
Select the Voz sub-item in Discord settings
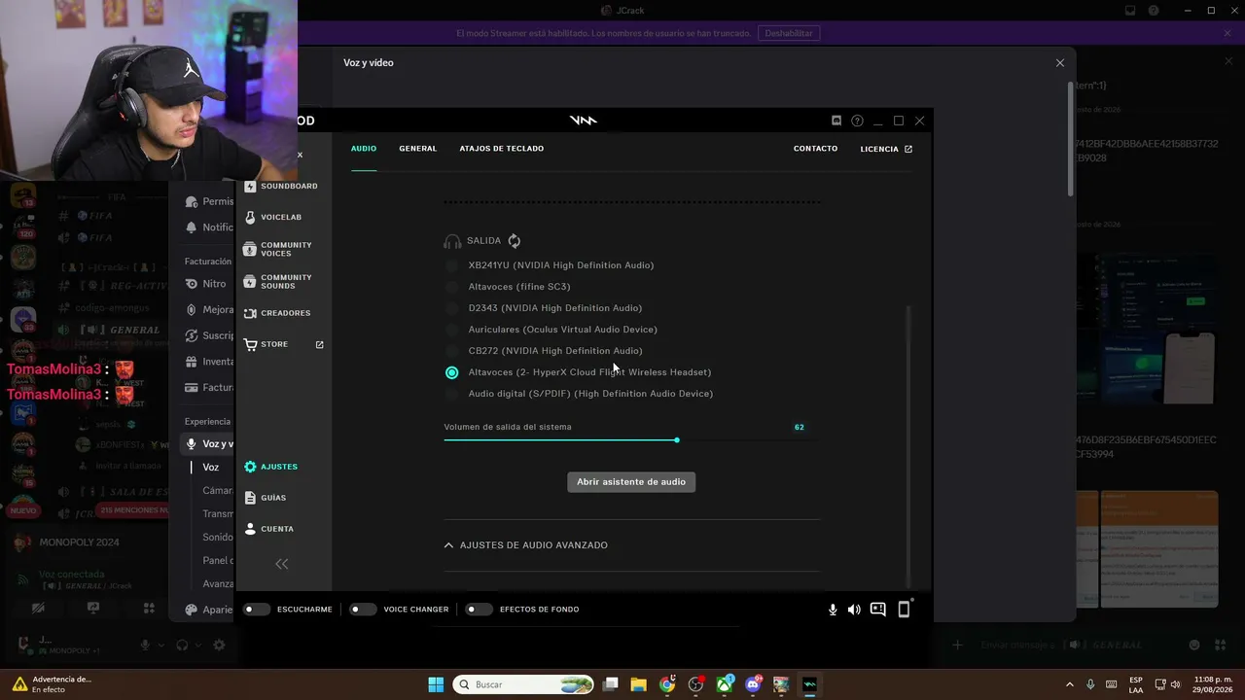211,468
